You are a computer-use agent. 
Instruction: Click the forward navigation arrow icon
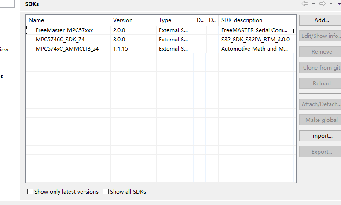pos(323,4)
